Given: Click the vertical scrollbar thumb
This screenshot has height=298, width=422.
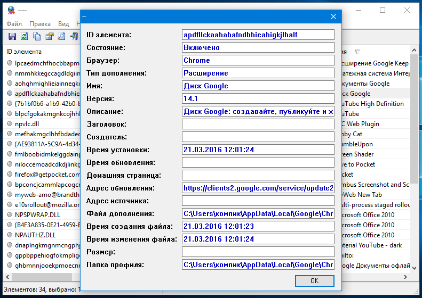Looking at the screenshot, I should (x=414, y=119).
